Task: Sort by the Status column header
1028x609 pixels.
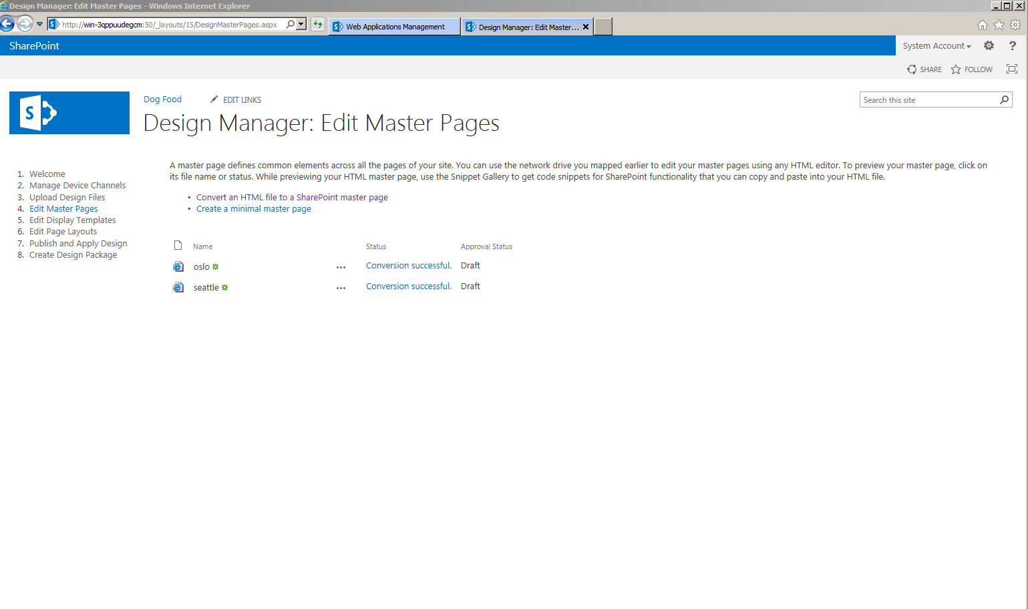Action: (x=376, y=246)
